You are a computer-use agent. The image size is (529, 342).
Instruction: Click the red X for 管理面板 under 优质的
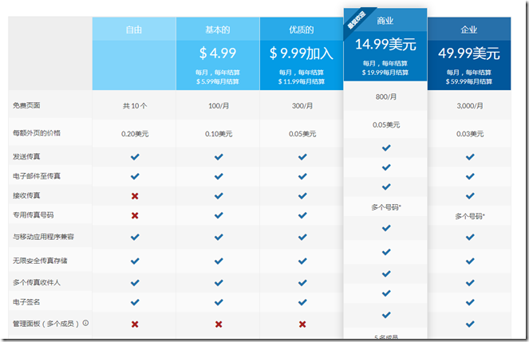[x=302, y=324]
